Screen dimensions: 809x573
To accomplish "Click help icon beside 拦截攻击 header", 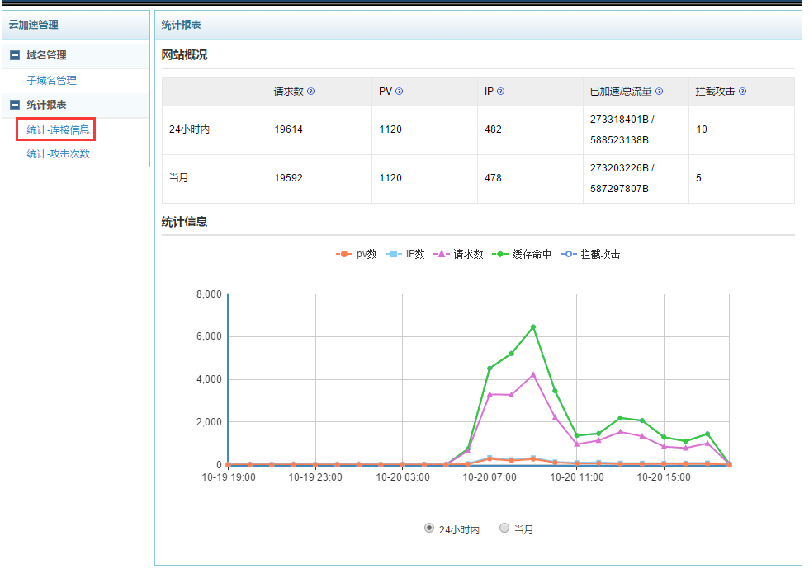I will 742,92.
